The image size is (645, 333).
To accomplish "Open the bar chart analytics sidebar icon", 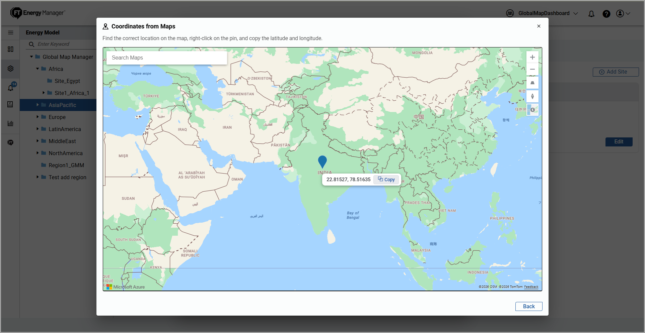I will point(10,123).
